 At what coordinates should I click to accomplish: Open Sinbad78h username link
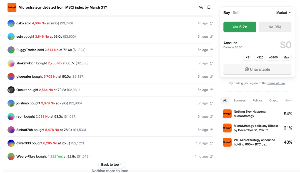coord(25,130)
